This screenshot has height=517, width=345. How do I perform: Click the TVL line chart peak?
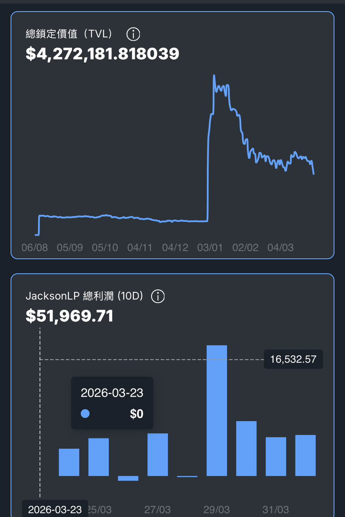(x=214, y=76)
